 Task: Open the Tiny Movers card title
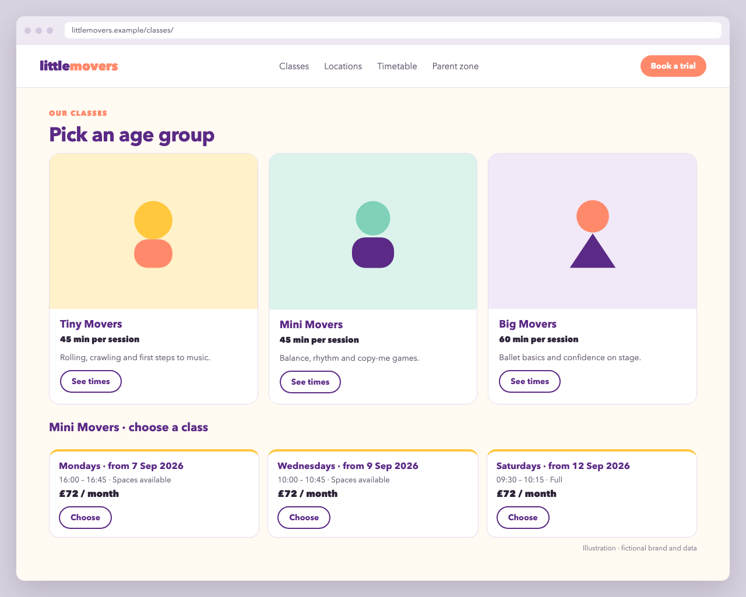pyautogui.click(x=91, y=324)
